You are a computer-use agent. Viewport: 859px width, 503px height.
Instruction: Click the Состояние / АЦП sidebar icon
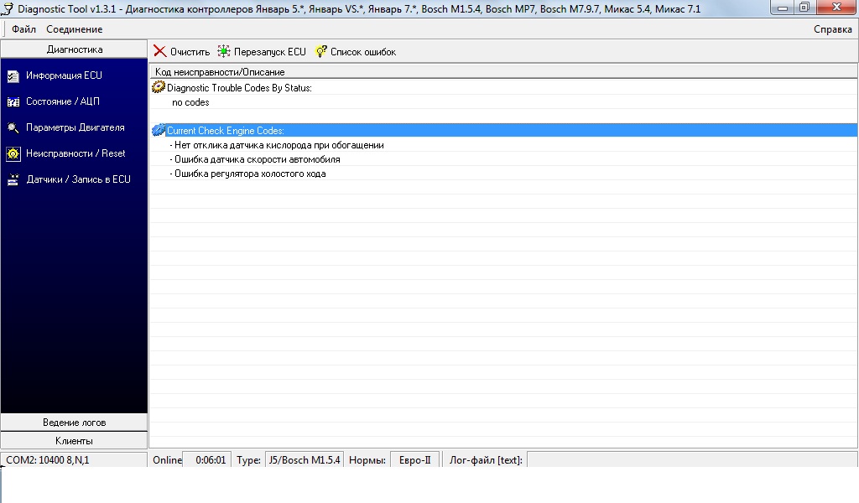tap(13, 102)
